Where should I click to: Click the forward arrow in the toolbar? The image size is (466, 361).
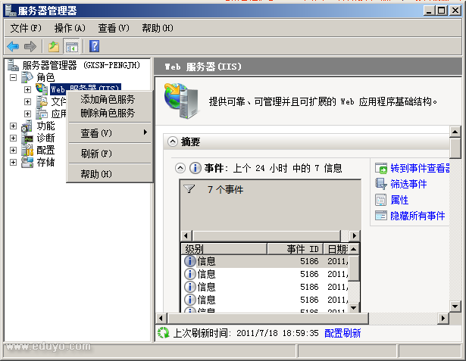tap(30, 47)
